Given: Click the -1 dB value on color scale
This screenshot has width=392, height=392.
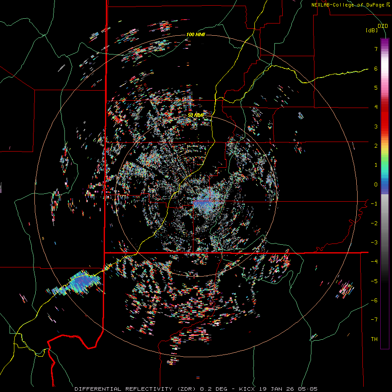Looking at the screenshot, I should tap(374, 204).
